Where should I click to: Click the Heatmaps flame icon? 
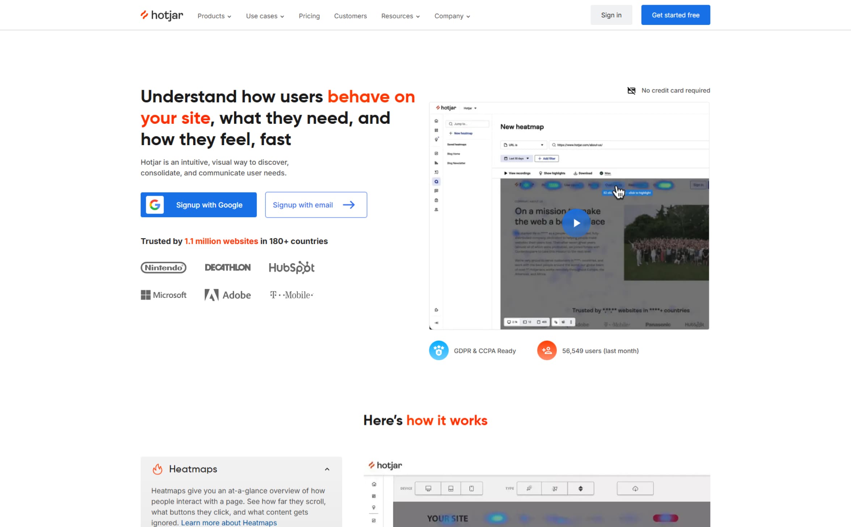[157, 469]
